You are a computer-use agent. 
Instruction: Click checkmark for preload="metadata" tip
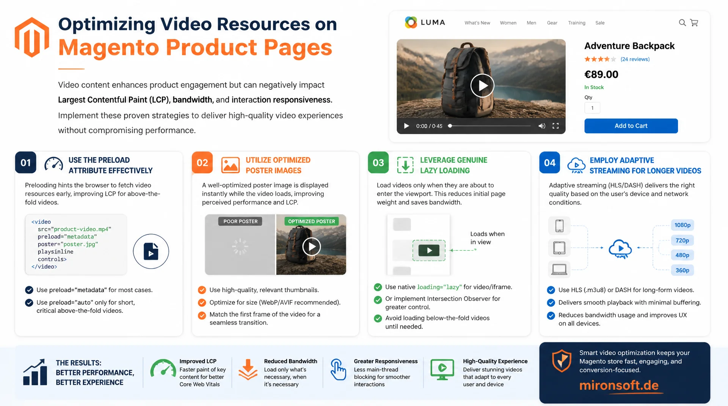[x=29, y=290]
